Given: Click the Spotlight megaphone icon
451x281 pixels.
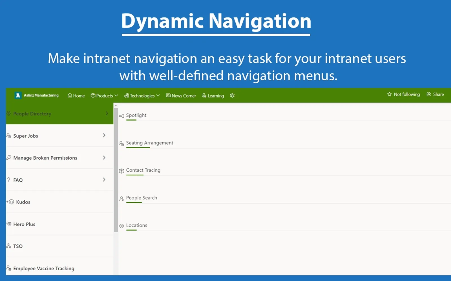Looking at the screenshot, I should (121, 116).
